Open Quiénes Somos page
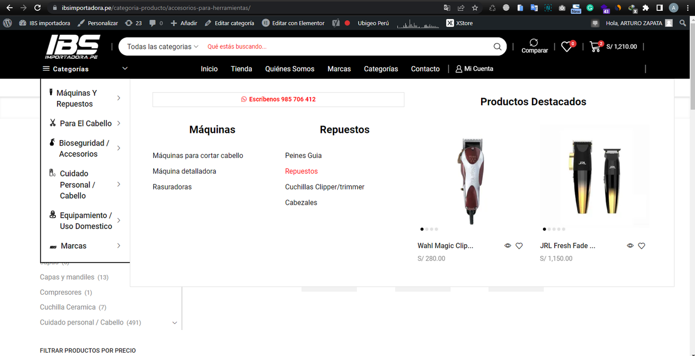This screenshot has height=356, width=695. [x=290, y=69]
